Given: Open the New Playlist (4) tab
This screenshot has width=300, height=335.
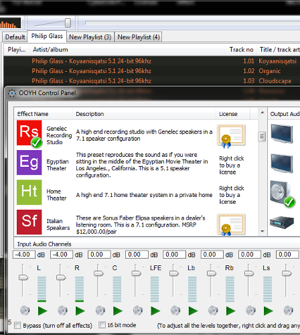Looking at the screenshot, I should click(139, 37).
